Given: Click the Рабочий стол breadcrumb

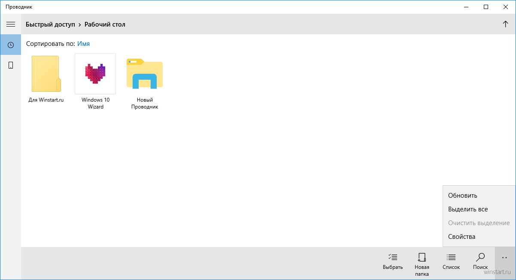Looking at the screenshot, I should pos(105,24).
